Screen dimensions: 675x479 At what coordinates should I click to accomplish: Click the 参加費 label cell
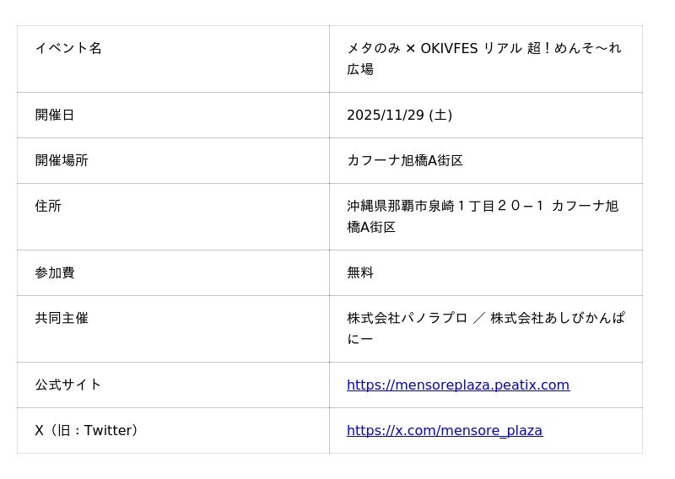(x=55, y=272)
